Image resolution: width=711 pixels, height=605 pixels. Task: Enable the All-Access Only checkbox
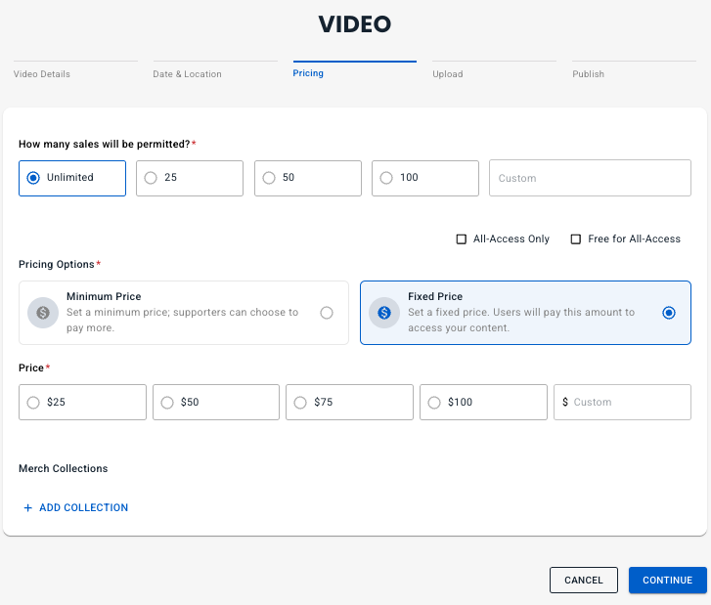(462, 239)
